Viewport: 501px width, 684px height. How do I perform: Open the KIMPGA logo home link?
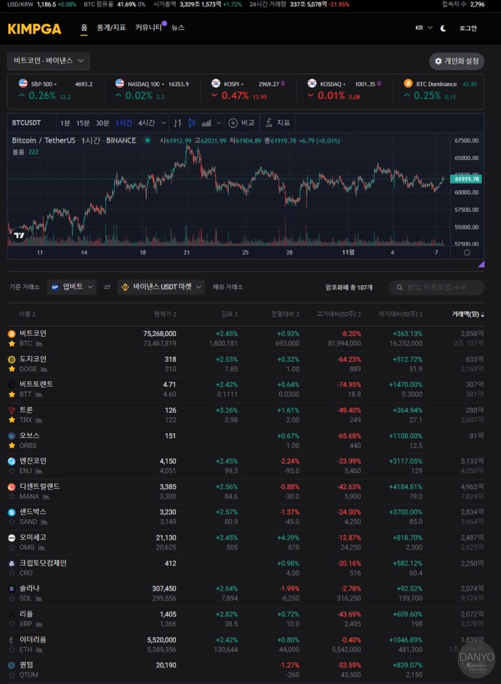click(34, 29)
